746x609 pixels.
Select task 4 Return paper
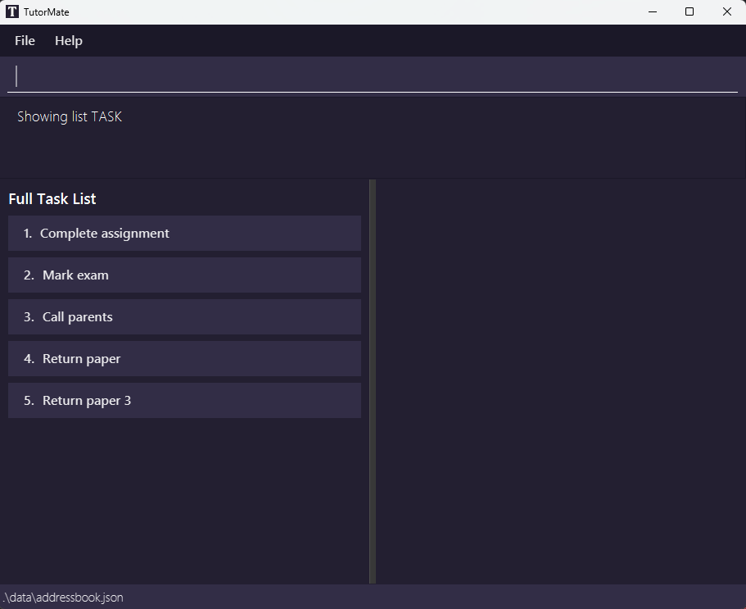click(x=184, y=358)
